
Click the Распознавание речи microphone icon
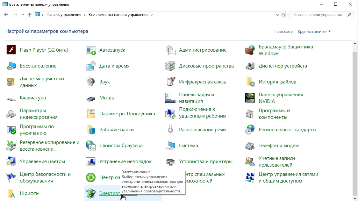click(170, 130)
